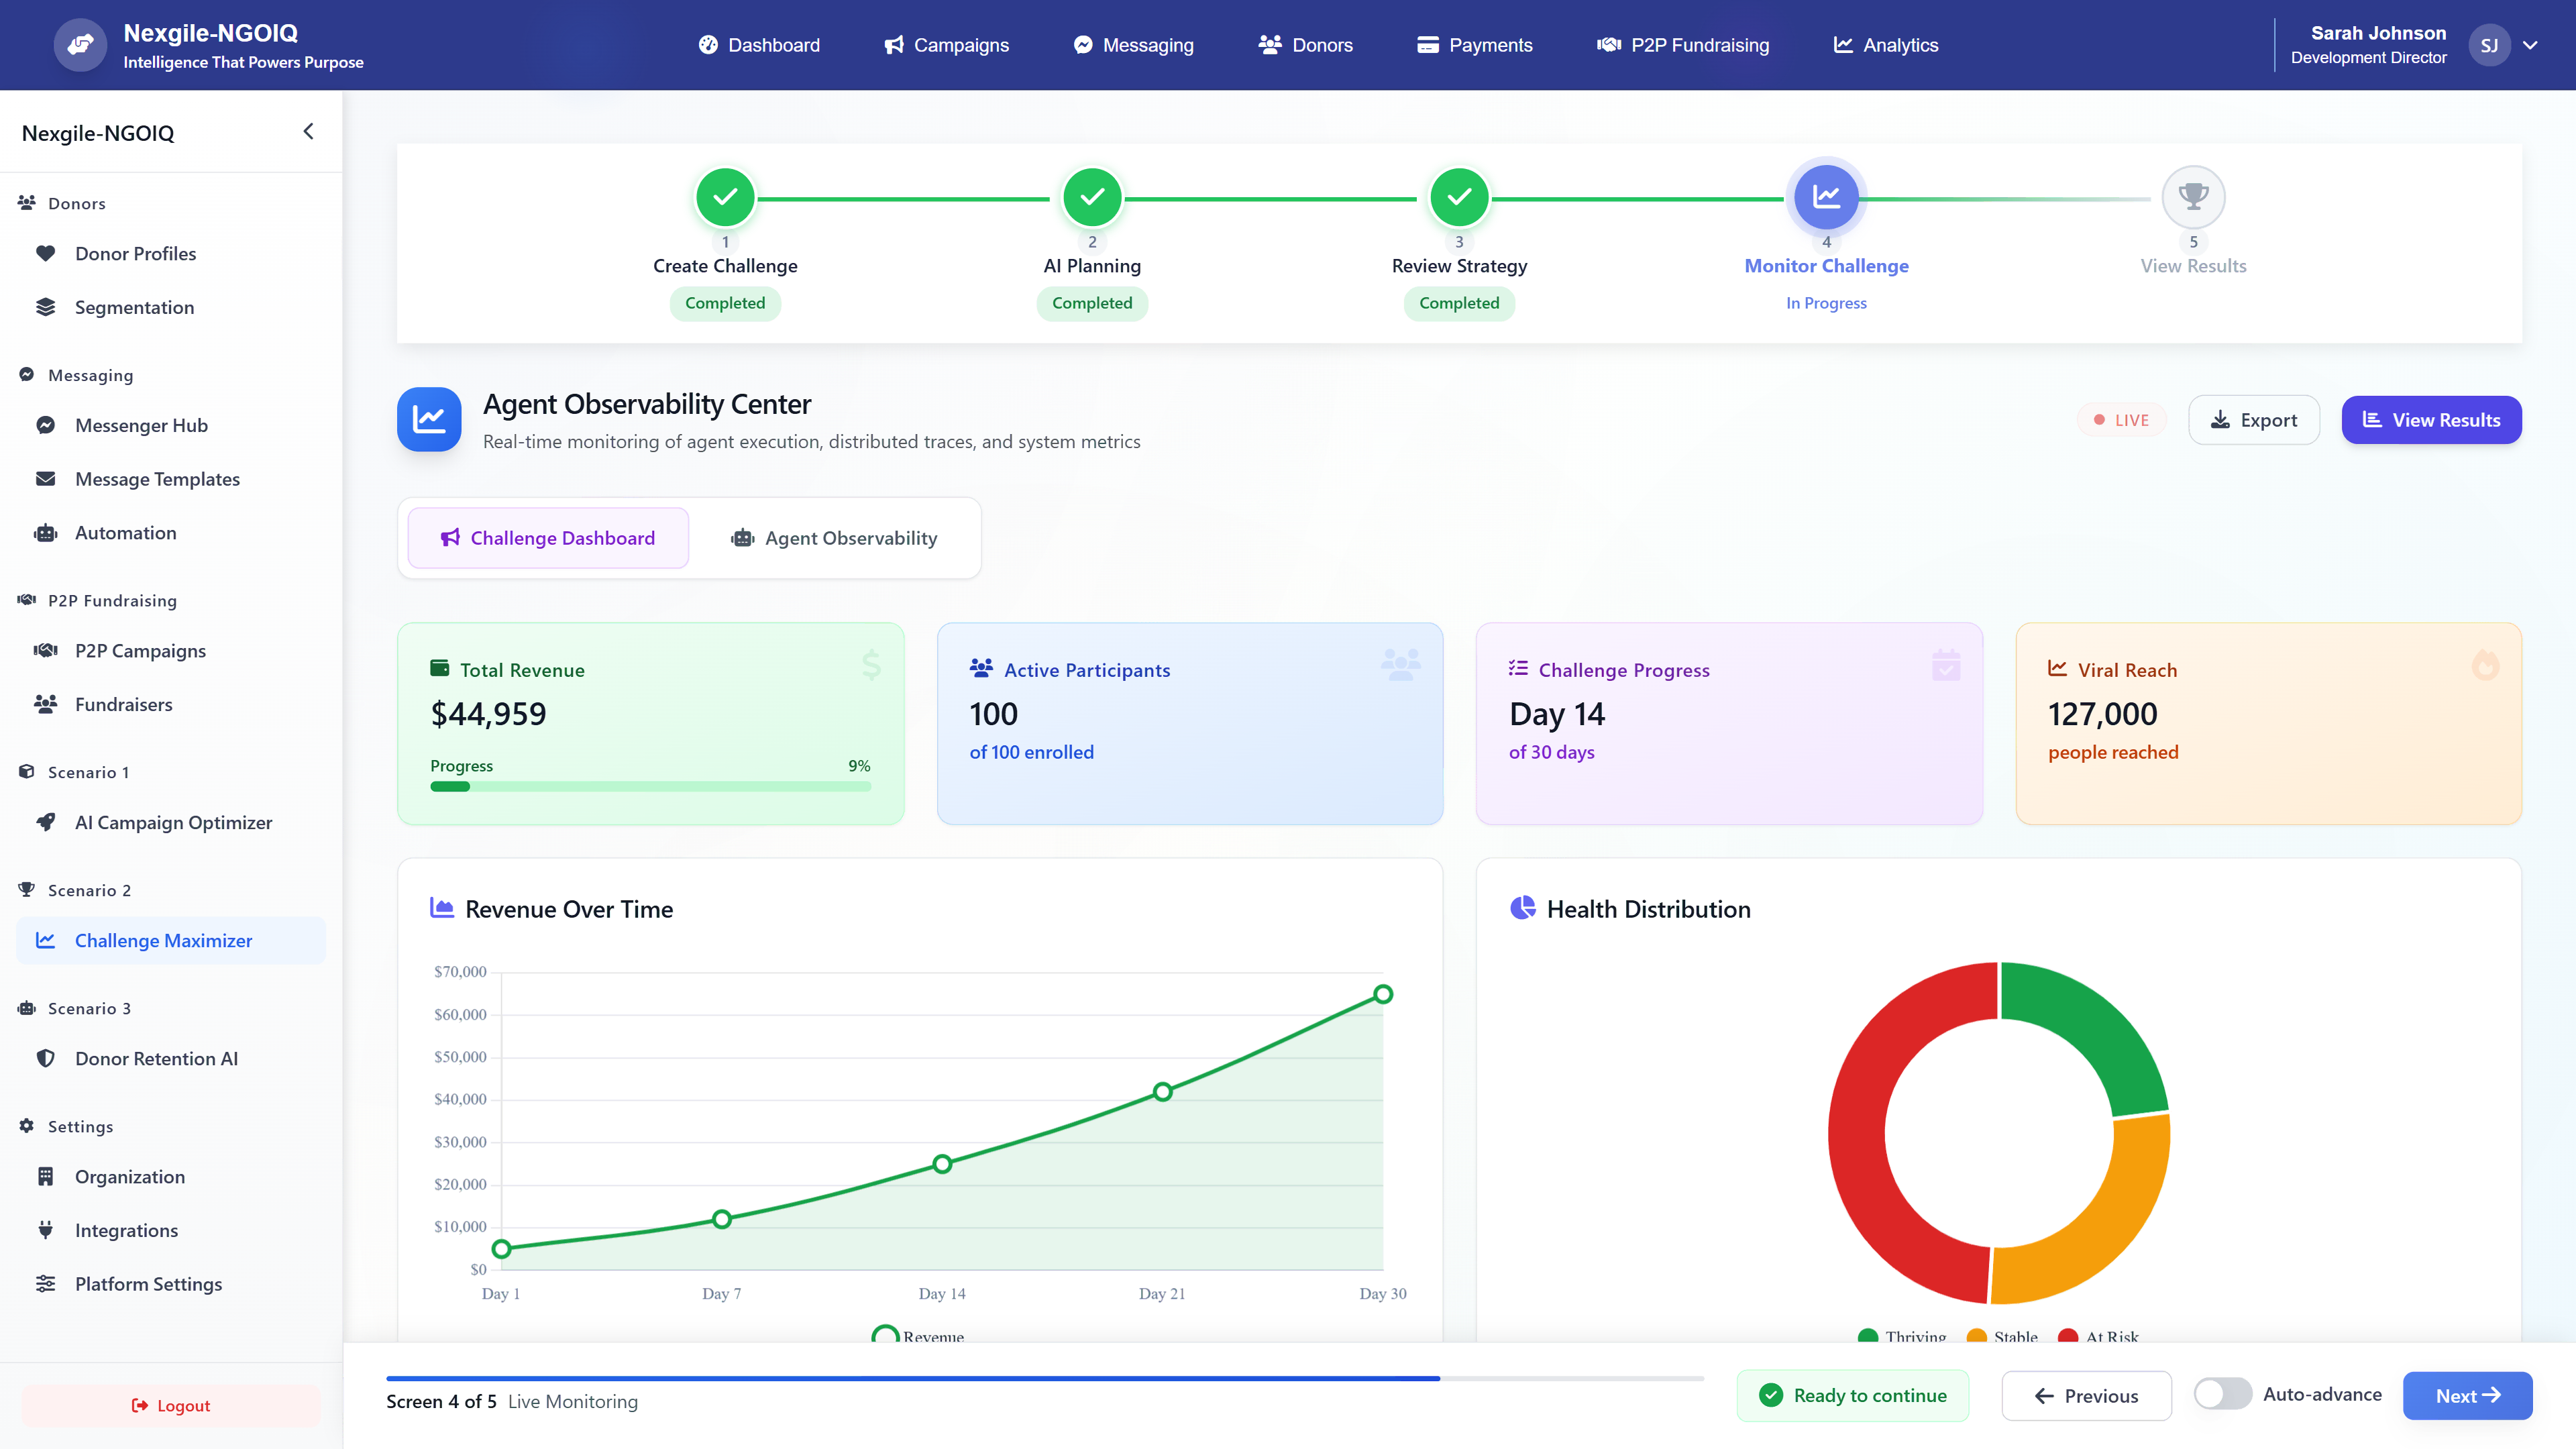Select the Automation robot icon
Screen dimensions: 2576x1449
(46, 532)
